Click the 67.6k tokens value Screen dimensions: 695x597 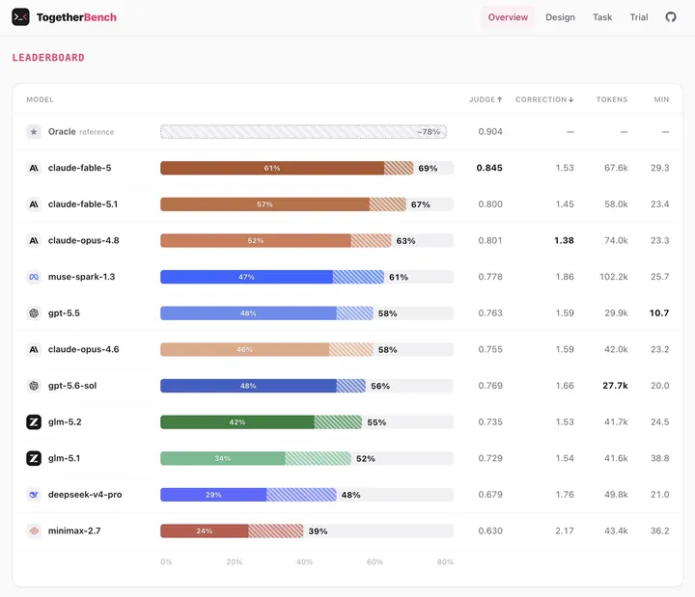(616, 168)
